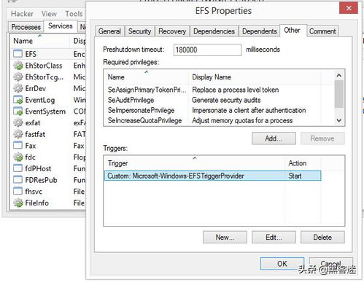Screen dimensions: 364x282
Task: Sort services by Name column header
Action: 40,41
